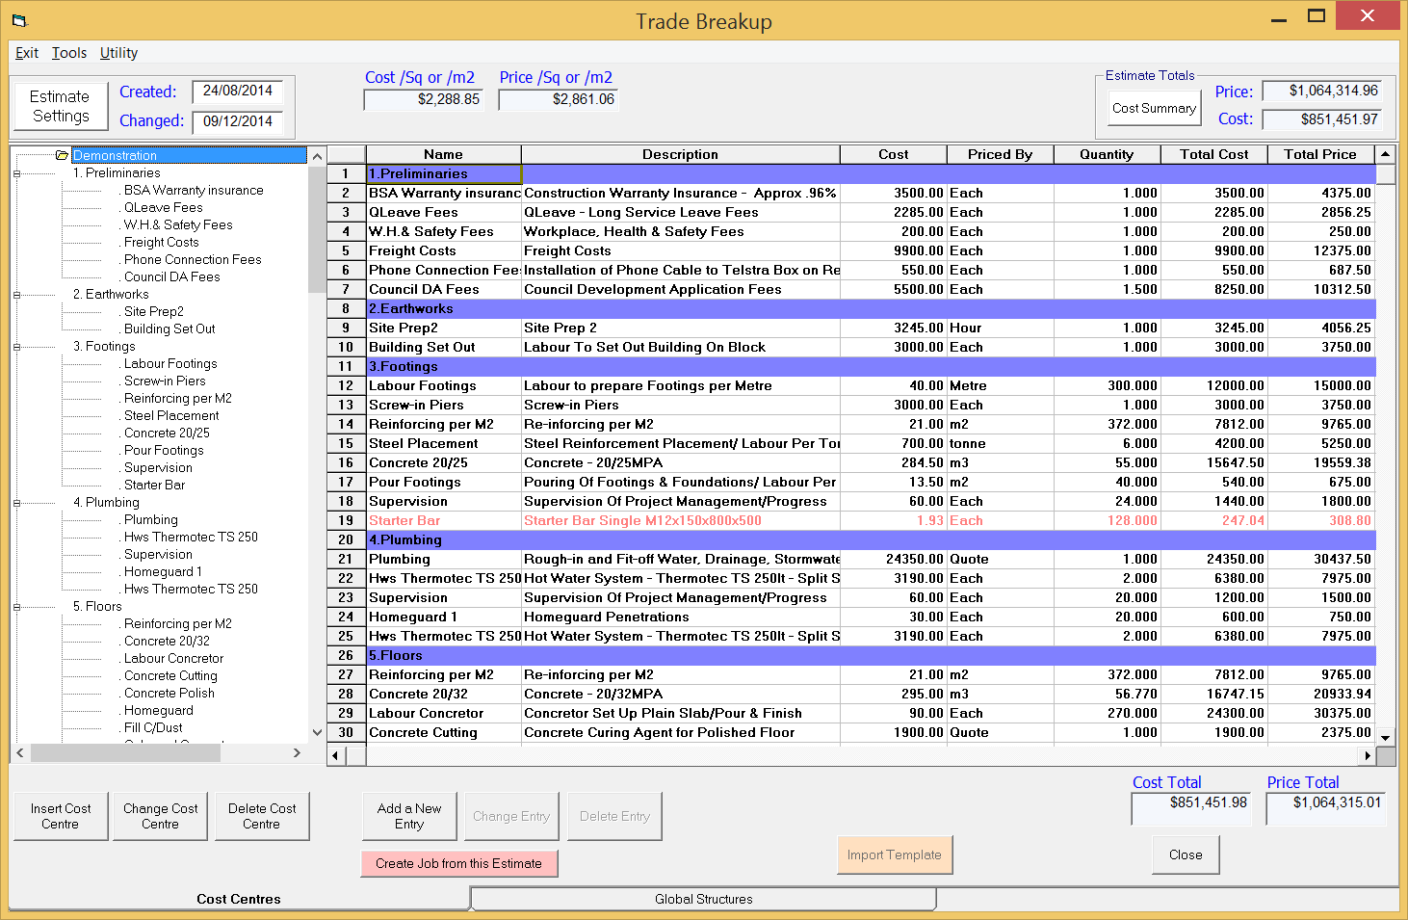The width and height of the screenshot is (1408, 920).
Task: Click the tree scroll up arrow
Action: click(317, 155)
